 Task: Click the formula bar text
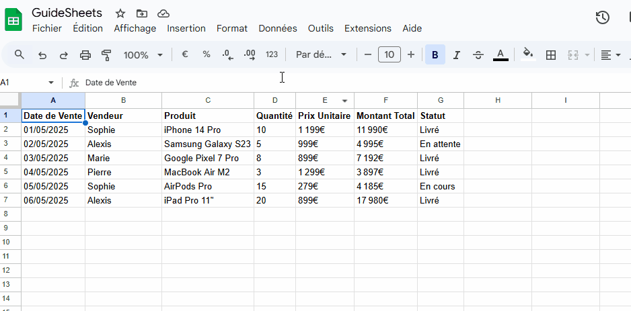click(111, 83)
